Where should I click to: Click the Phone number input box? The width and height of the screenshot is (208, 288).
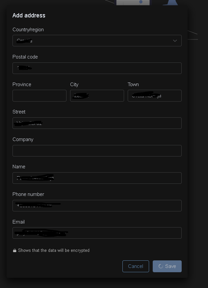point(97,205)
